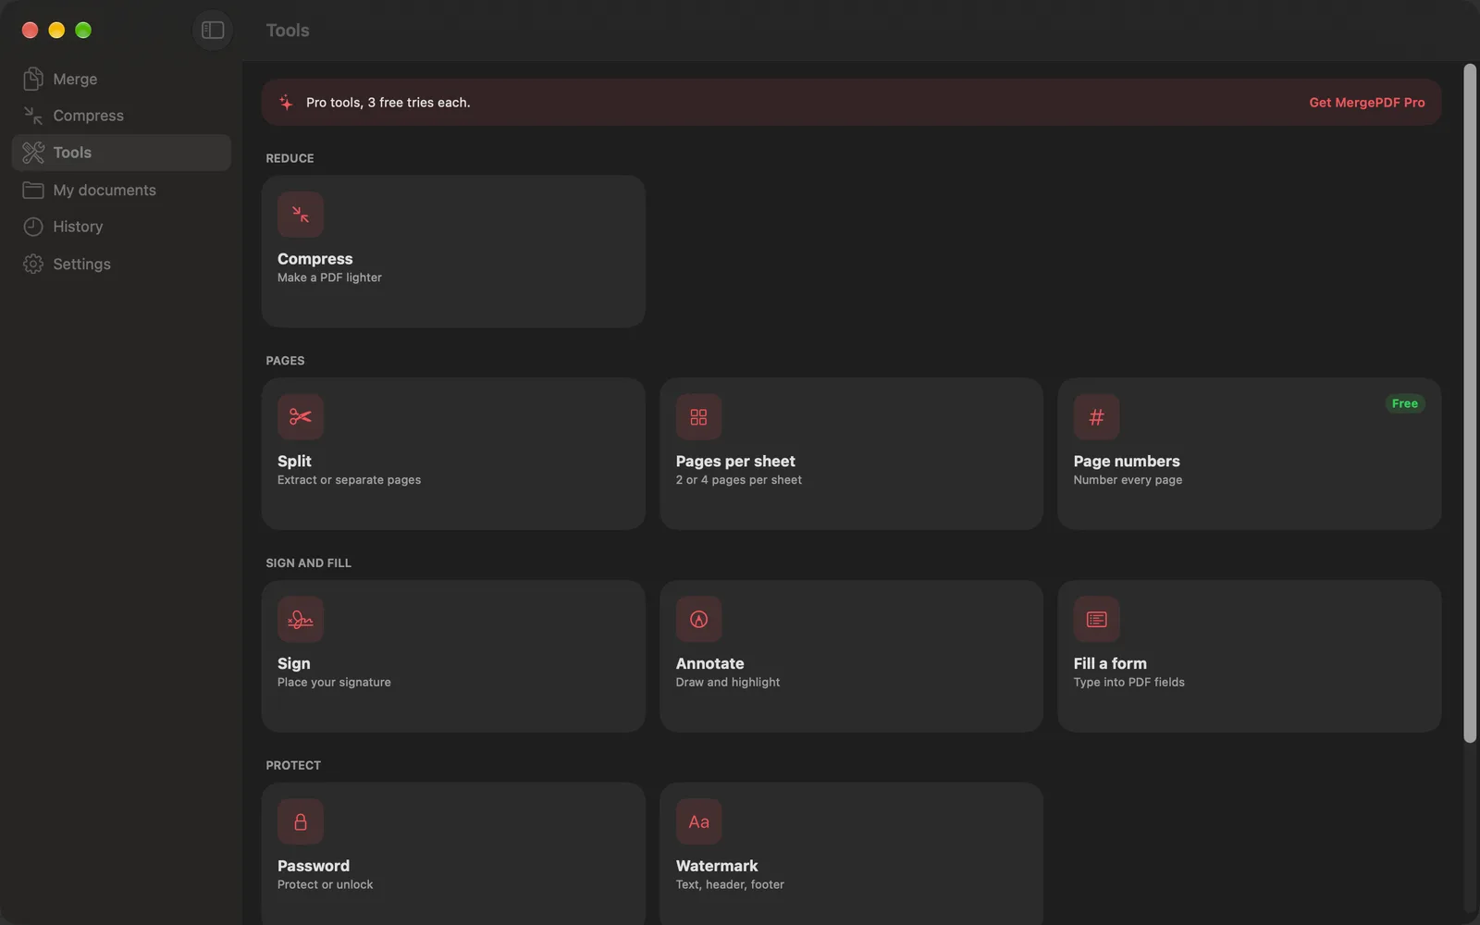The image size is (1480, 925).
Task: Click the Tools wrench icon in sidebar
Action: pyautogui.click(x=33, y=153)
